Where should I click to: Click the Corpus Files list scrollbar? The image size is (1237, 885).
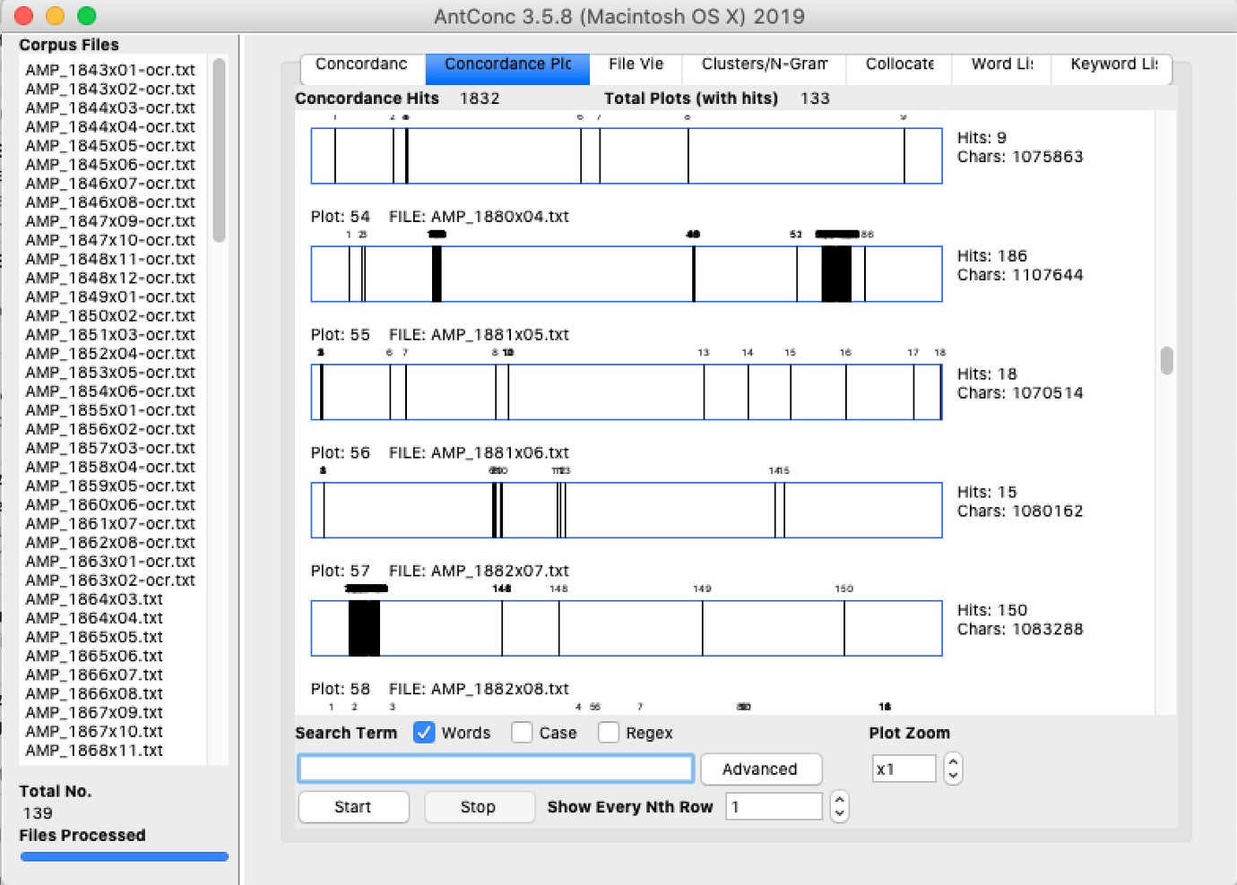pyautogui.click(x=219, y=150)
